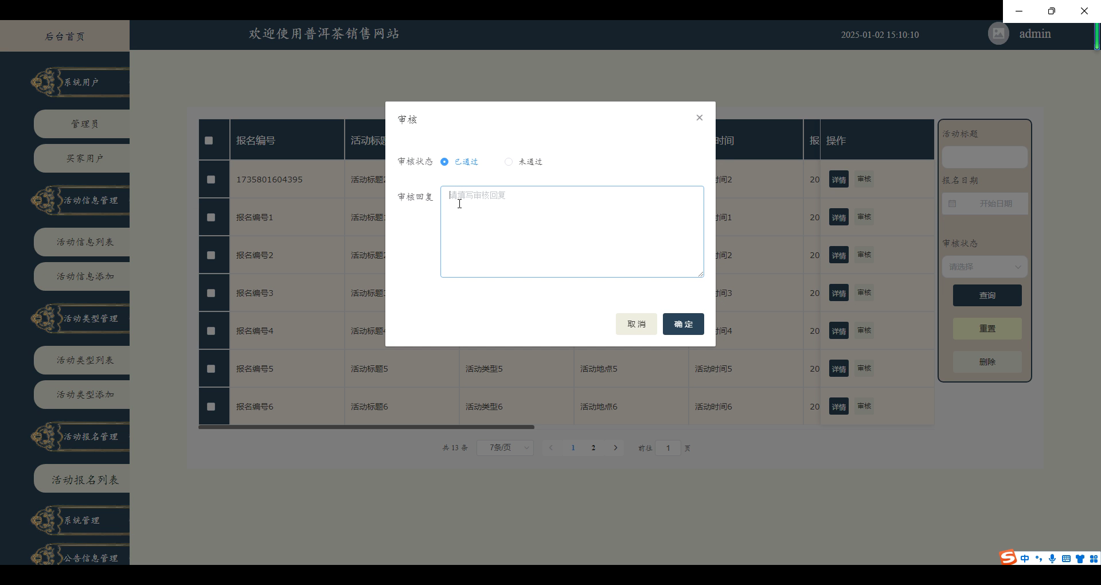Click the admin avatar icon
The image size is (1101, 585).
[998, 34]
